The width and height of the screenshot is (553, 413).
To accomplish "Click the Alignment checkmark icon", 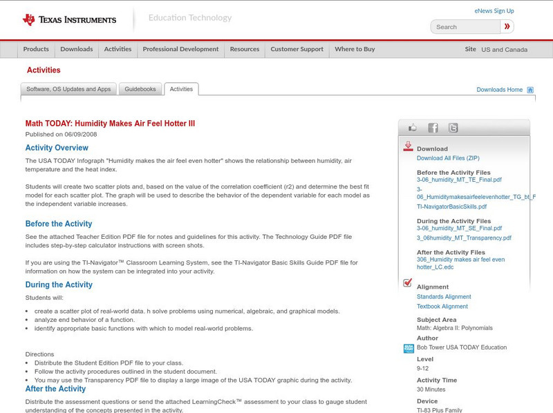I will [407, 282].
